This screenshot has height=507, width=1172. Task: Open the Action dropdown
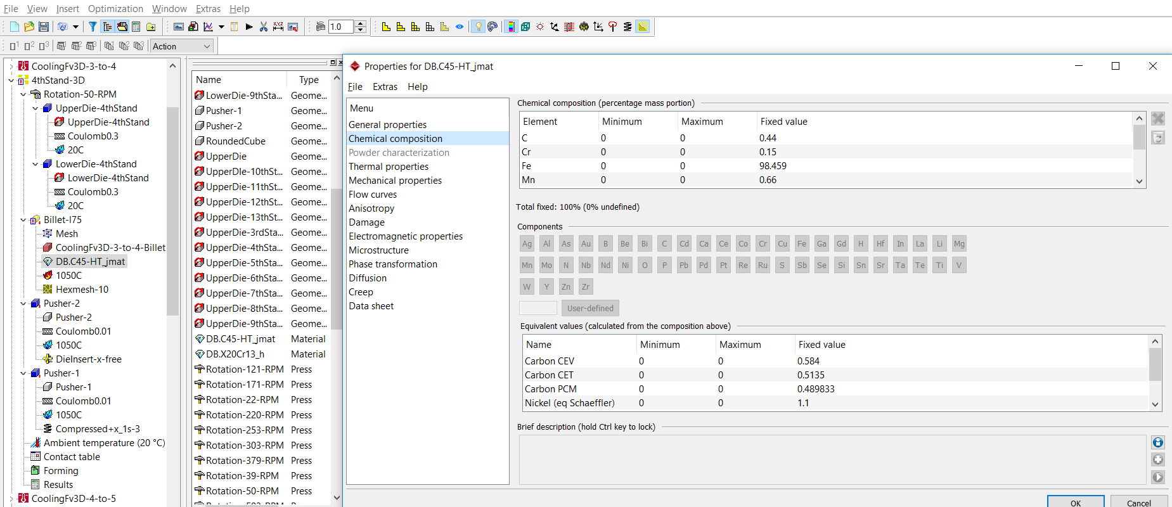coord(181,46)
